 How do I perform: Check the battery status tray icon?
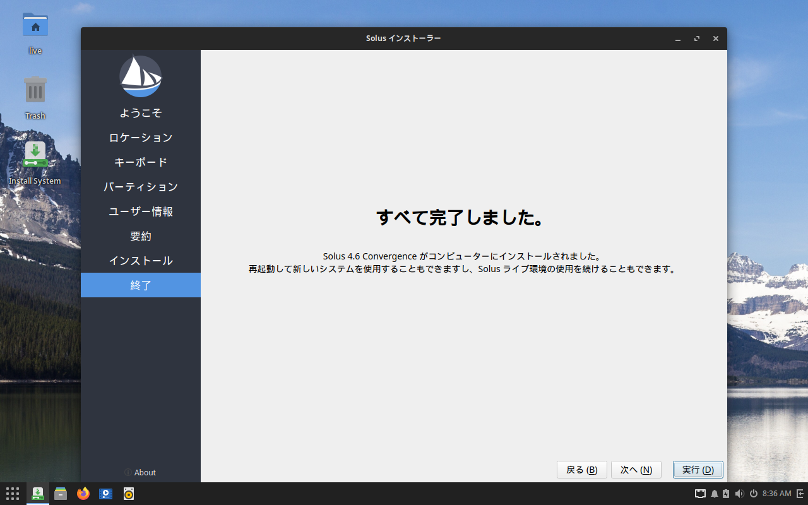(726, 494)
